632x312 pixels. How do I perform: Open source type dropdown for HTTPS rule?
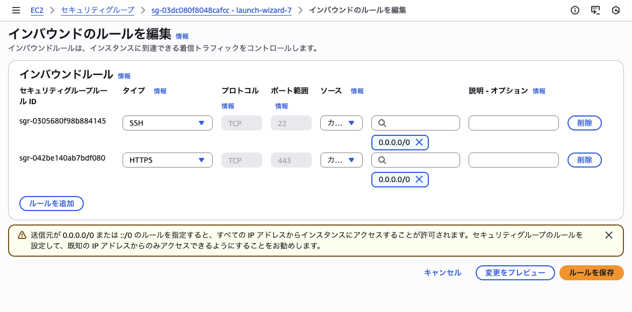(x=341, y=160)
